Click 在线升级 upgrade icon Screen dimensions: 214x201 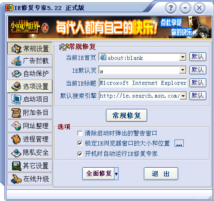17,179
